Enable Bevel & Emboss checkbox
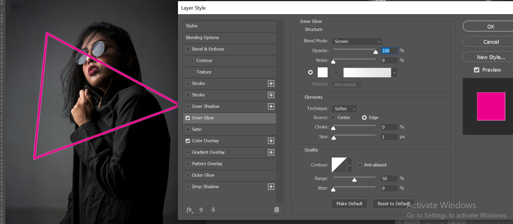513x224 pixels. tap(188, 49)
